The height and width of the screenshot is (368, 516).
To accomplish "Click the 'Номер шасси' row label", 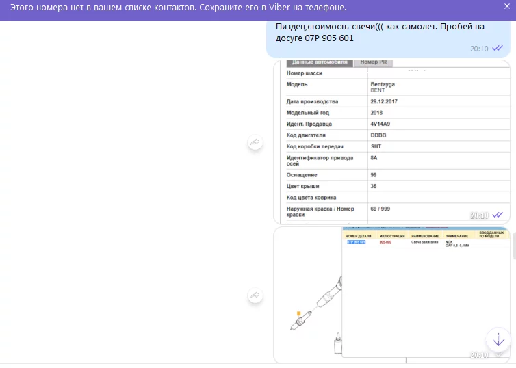I will [x=305, y=73].
